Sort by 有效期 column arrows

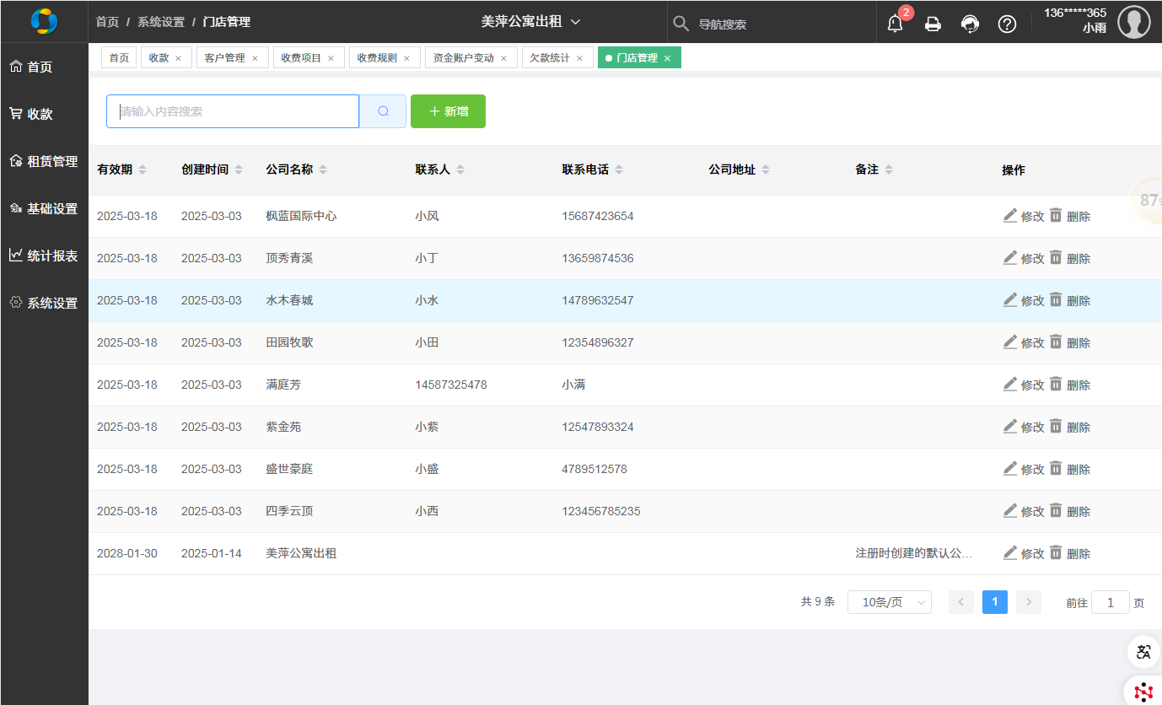pyautogui.click(x=143, y=170)
